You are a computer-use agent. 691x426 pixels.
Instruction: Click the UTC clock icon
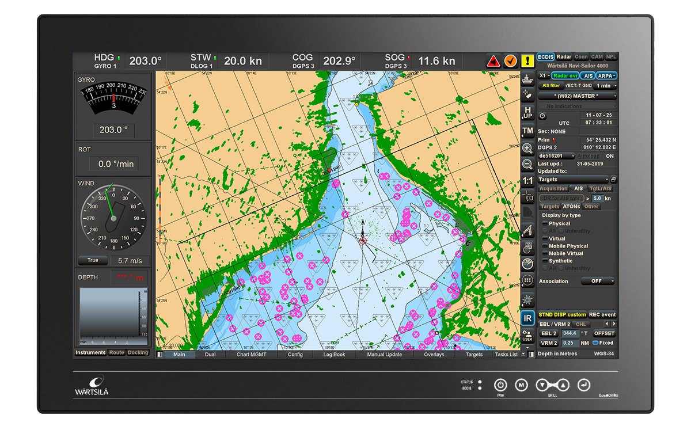tap(542, 116)
